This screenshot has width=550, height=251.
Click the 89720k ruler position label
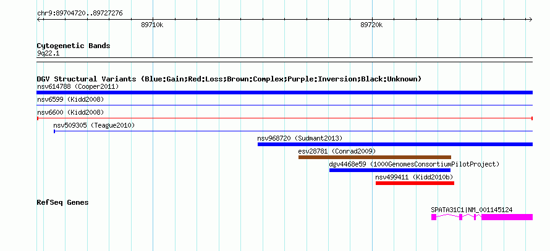[371, 25]
